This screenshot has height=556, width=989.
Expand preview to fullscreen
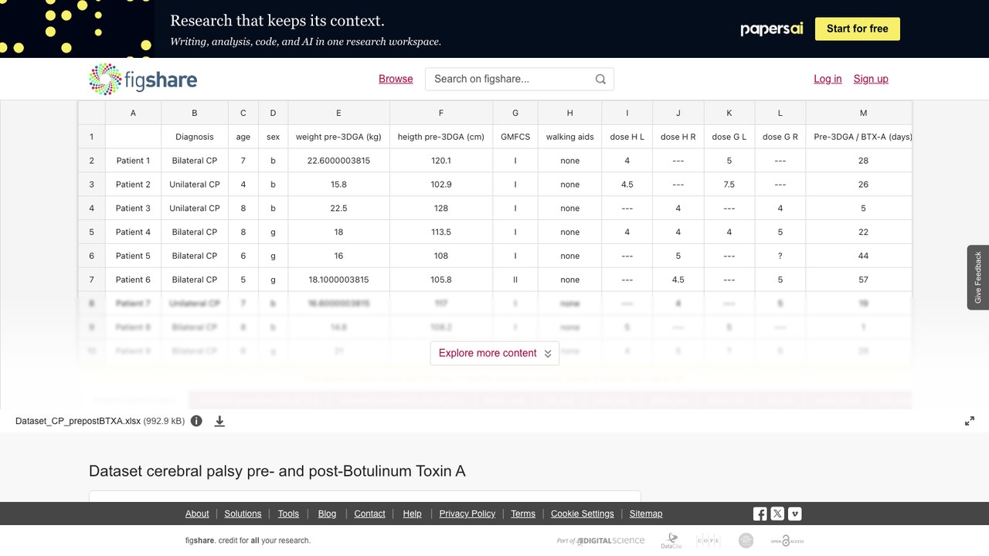[970, 421]
